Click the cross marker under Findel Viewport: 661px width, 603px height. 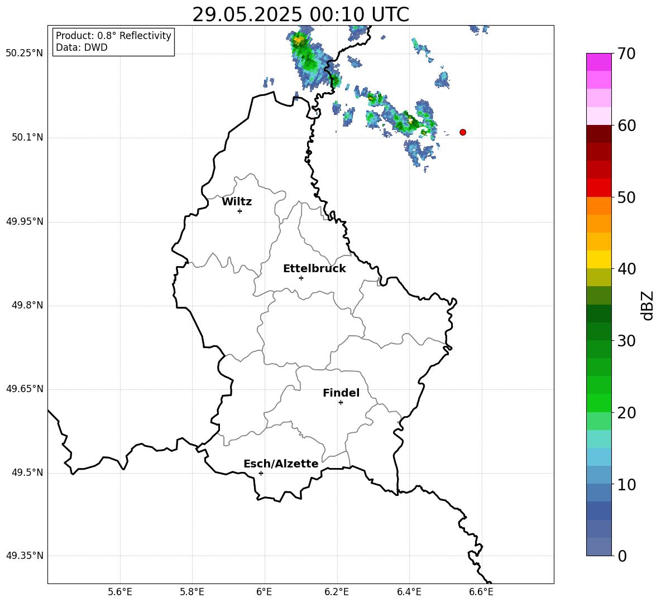tap(341, 403)
